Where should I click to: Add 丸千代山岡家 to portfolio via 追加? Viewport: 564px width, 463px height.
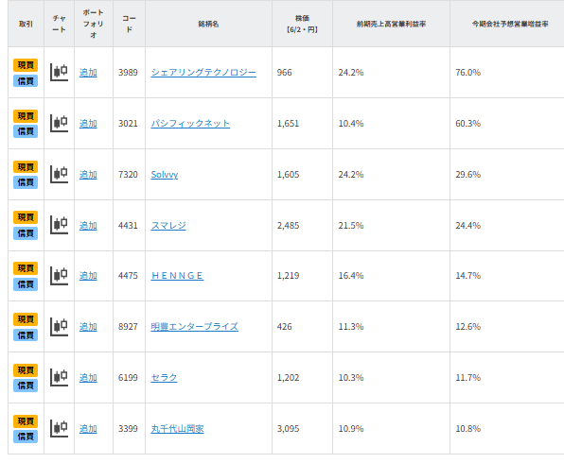88,429
